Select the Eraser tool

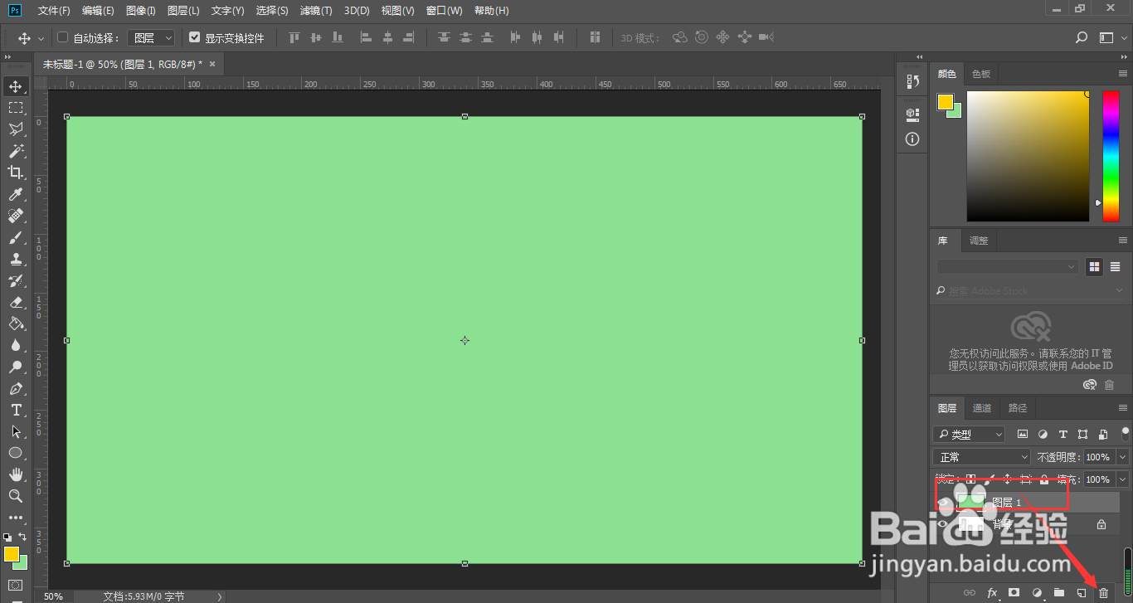16,302
